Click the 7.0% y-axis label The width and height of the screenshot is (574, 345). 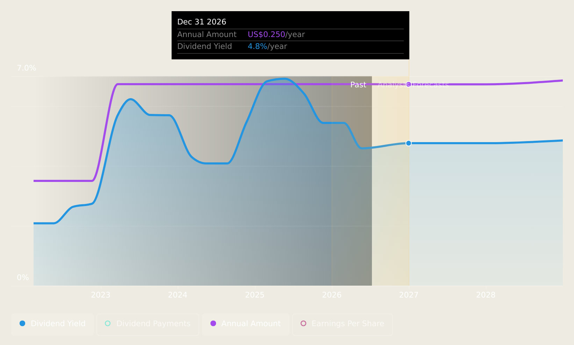(27, 68)
